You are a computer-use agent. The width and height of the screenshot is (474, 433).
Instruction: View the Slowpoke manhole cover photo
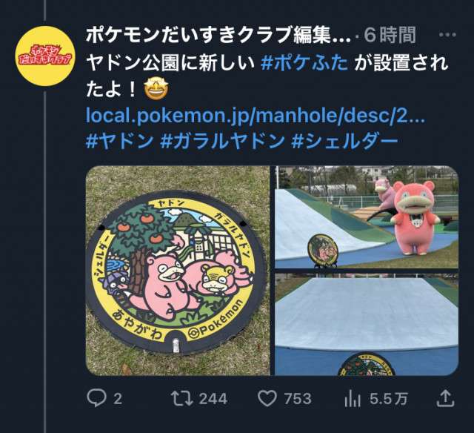(178, 271)
